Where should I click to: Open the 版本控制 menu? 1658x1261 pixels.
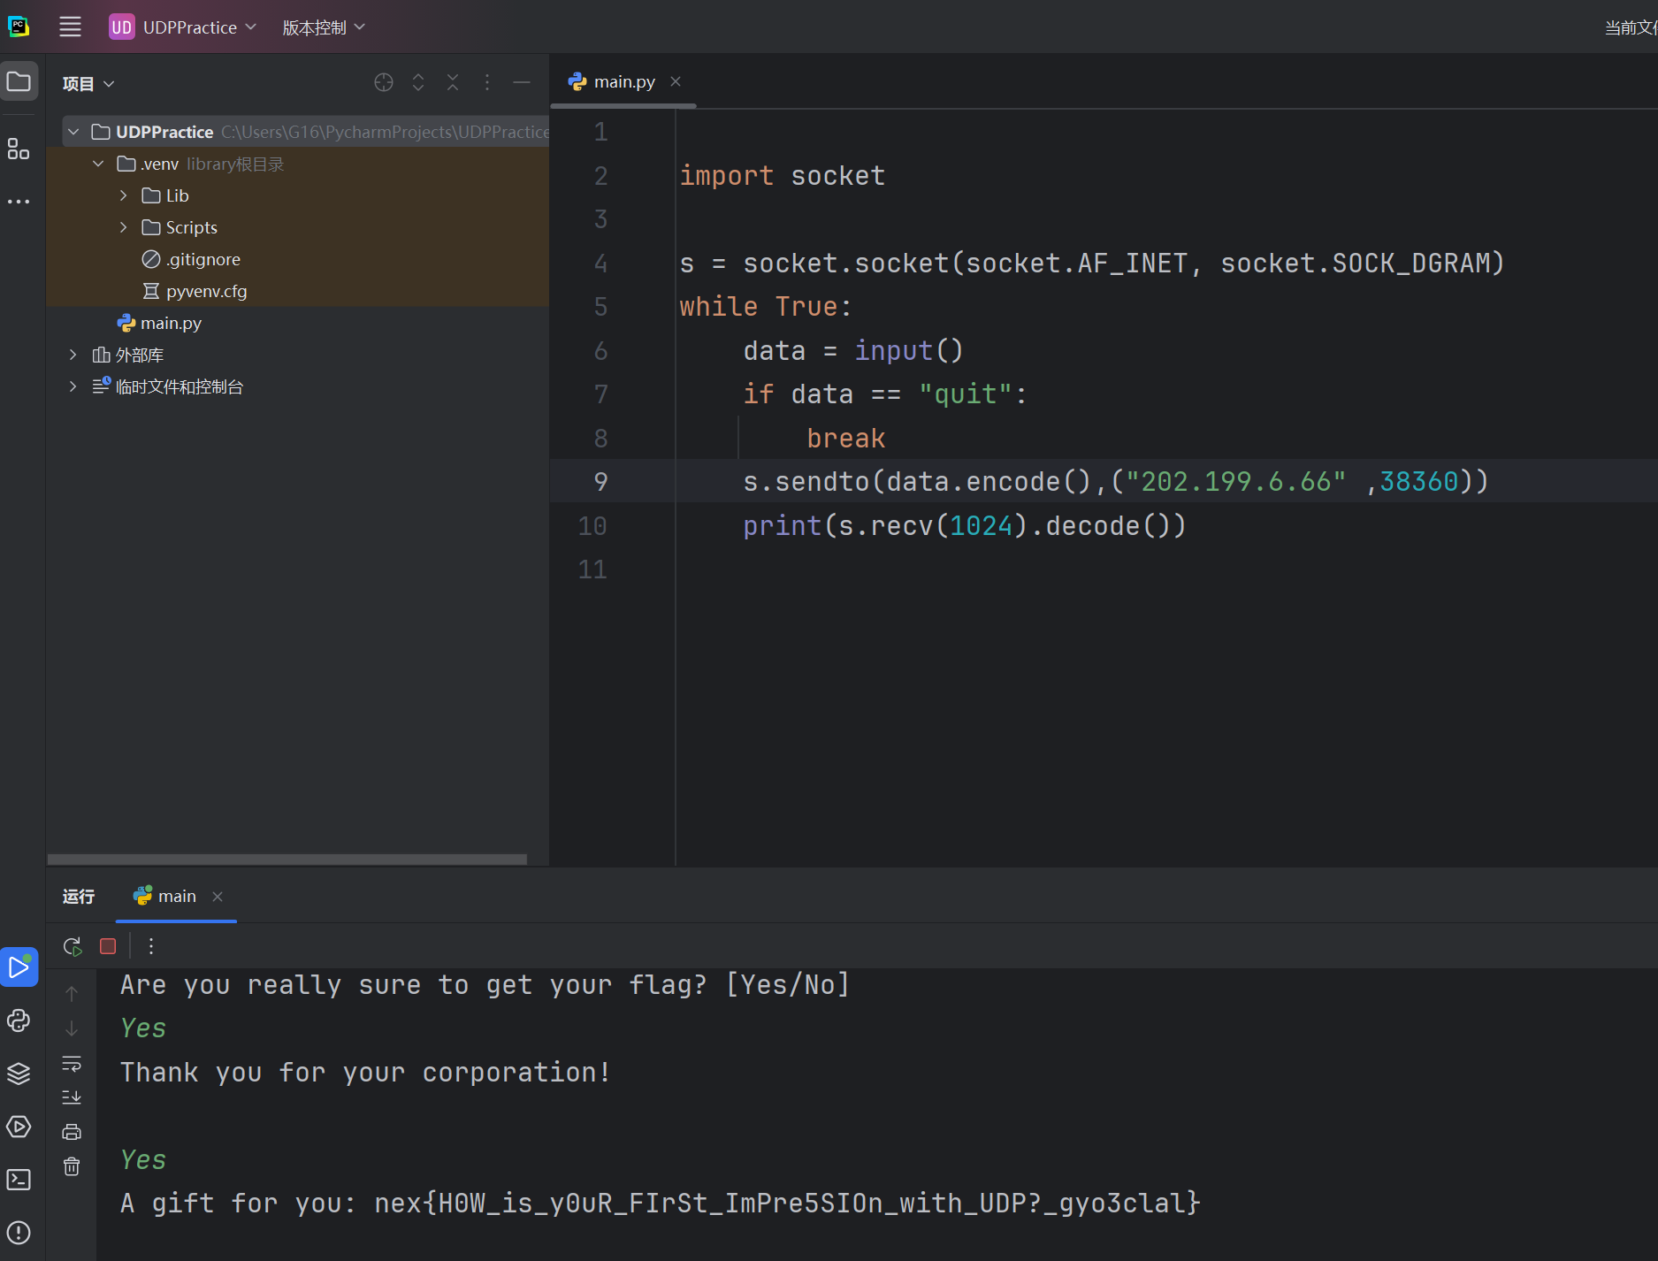click(323, 27)
